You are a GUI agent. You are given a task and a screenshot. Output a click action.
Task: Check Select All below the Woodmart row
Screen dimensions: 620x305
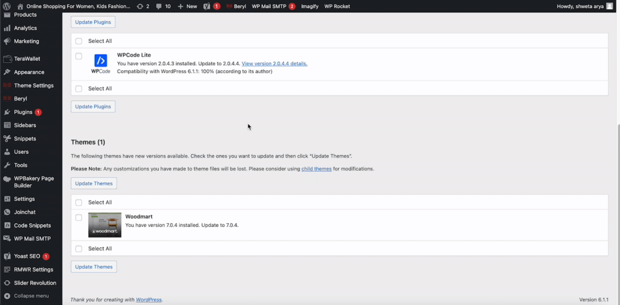79,249
